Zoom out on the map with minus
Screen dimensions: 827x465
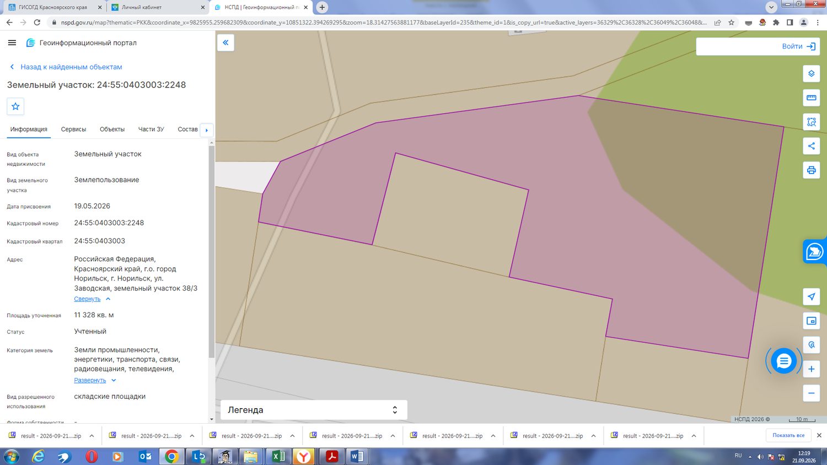tap(812, 393)
